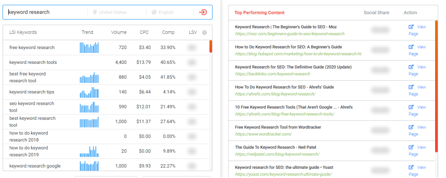Viewport: 446px width, 178px height.
Task: Click the external-link icon for the Moz result
Action: [411, 27]
